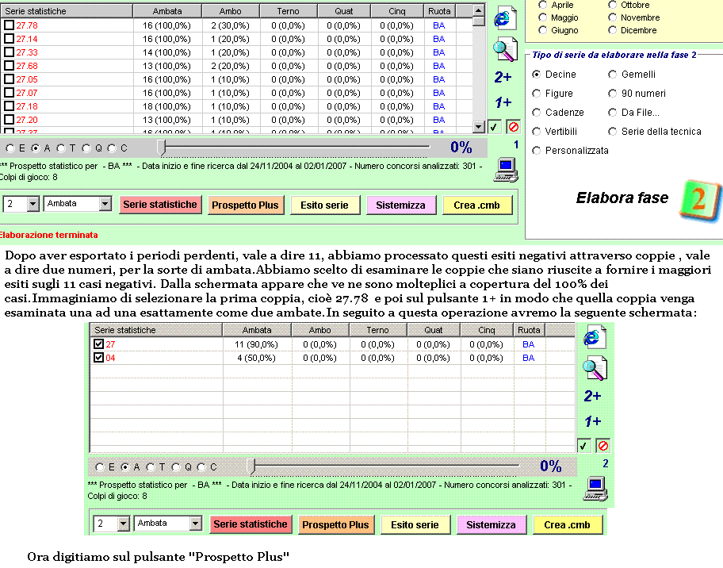723x568 pixels.
Task: Click the Sistemizza button in lower panel
Action: pos(491,525)
